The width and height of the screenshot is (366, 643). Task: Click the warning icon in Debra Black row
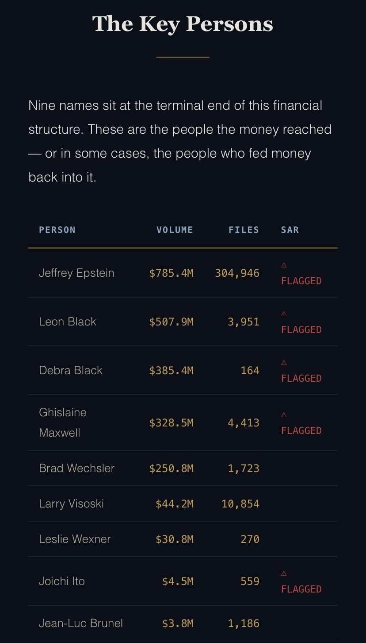(x=284, y=362)
